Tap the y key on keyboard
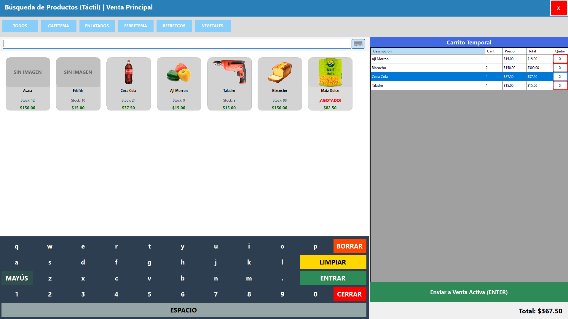The width and height of the screenshot is (568, 319). click(183, 246)
